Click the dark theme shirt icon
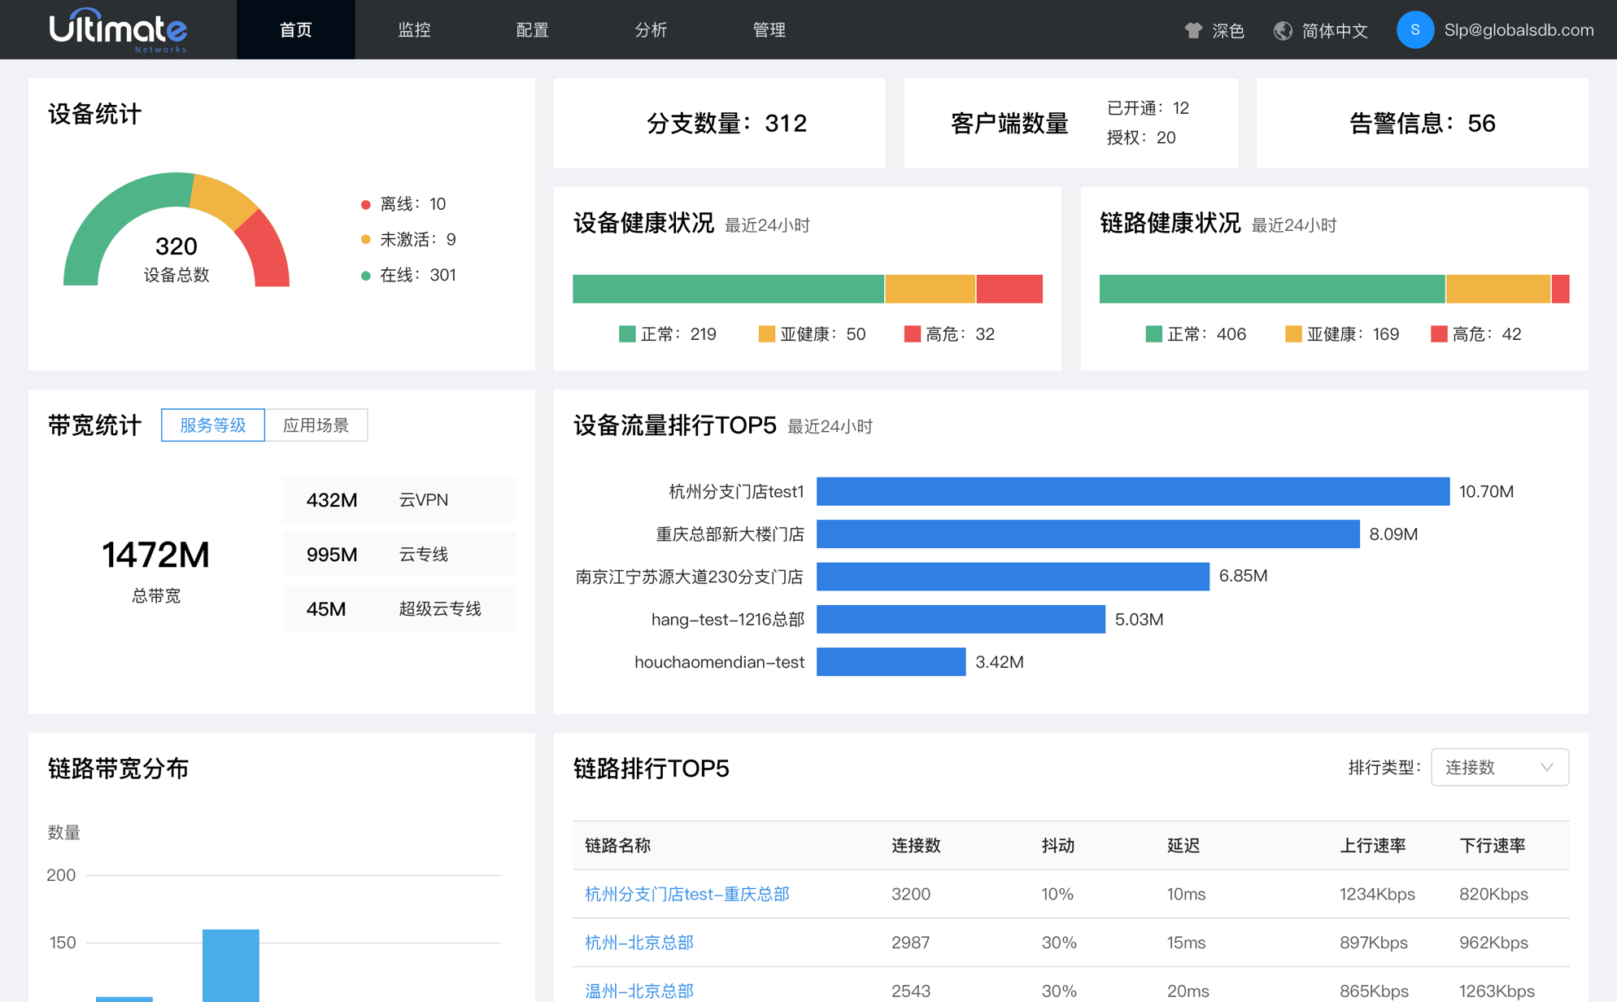Screen dimensions: 1617x1002 coord(1193,31)
